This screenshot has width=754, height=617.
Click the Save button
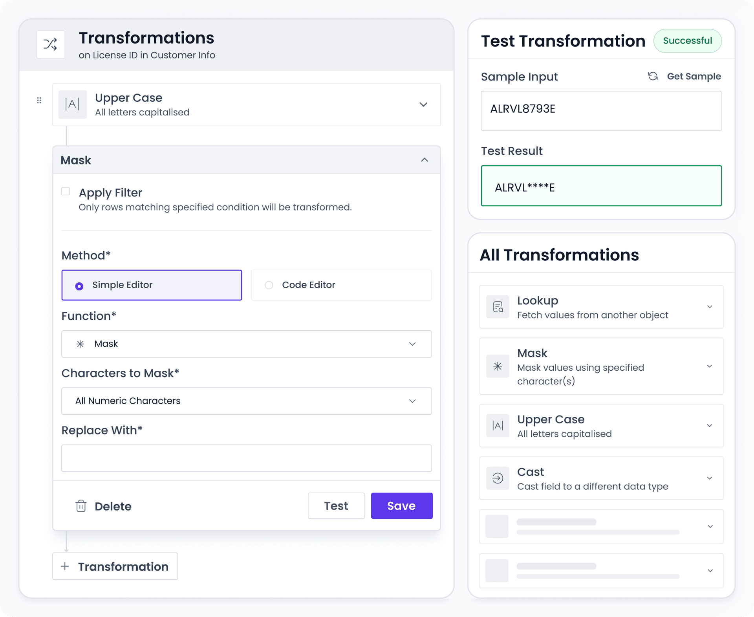[x=401, y=506]
